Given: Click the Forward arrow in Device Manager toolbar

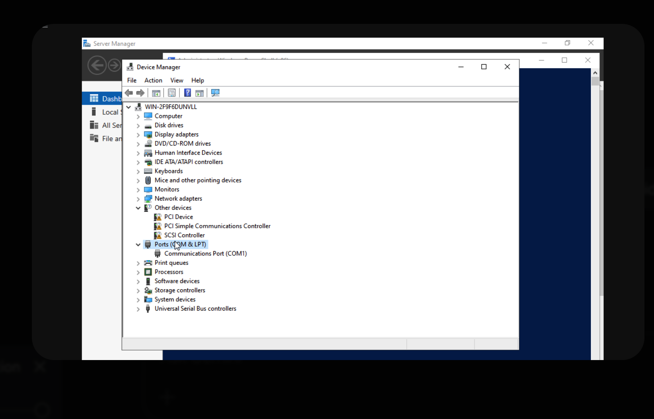Looking at the screenshot, I should (x=140, y=93).
